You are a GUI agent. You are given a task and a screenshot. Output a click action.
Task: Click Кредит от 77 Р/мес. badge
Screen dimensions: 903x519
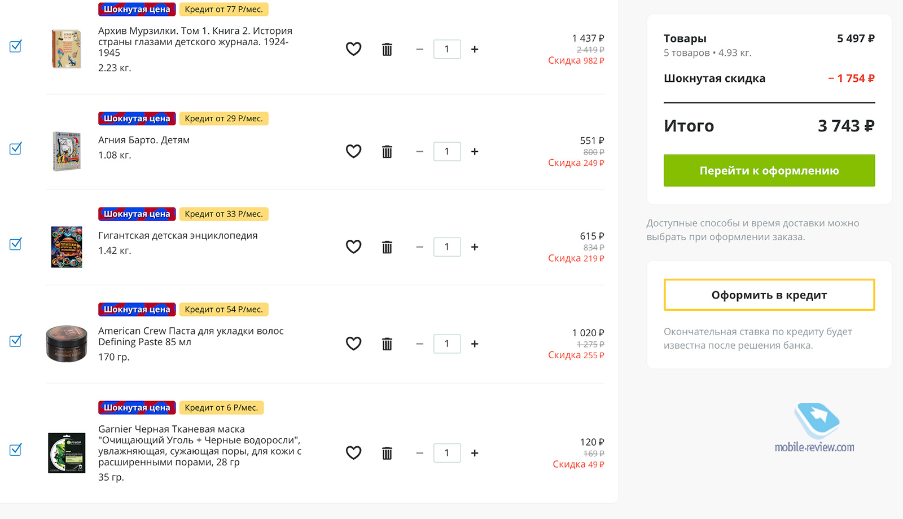point(223,9)
